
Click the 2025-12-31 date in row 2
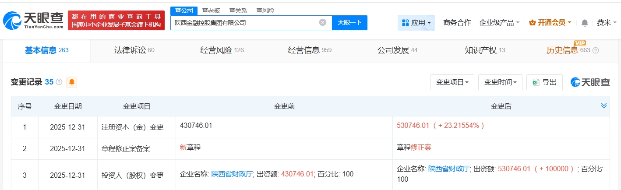[x=67, y=149]
